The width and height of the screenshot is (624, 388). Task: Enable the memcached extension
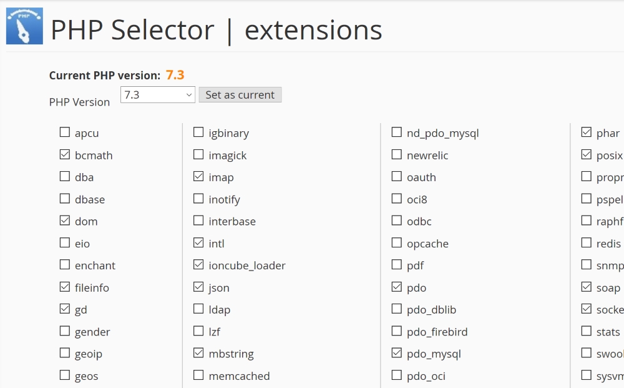pos(198,375)
